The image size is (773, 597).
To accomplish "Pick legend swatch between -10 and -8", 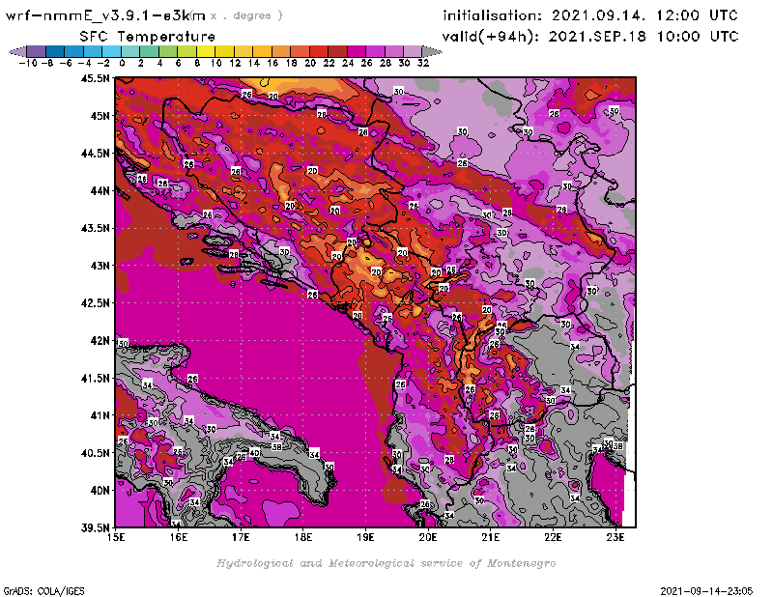I will click(36, 51).
